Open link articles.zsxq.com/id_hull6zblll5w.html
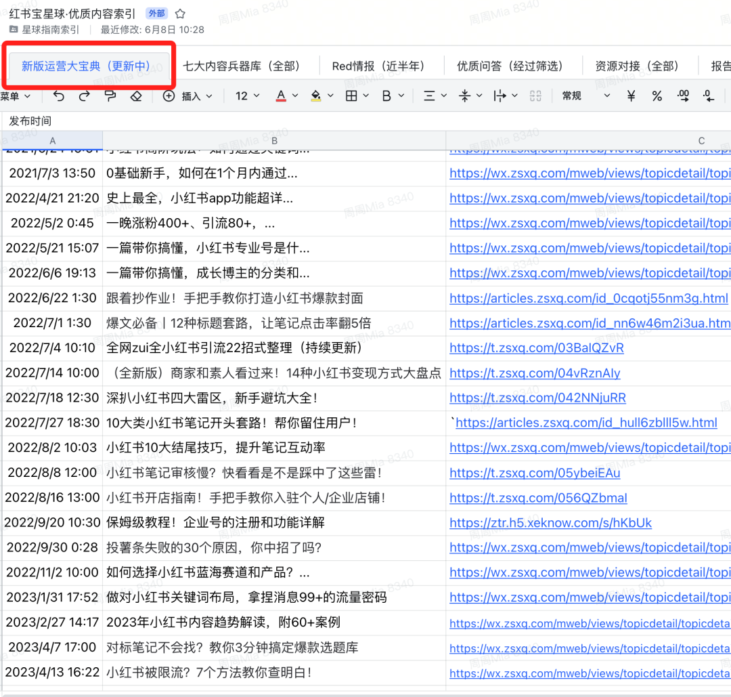Image resolution: width=731 pixels, height=697 pixels. tap(586, 423)
